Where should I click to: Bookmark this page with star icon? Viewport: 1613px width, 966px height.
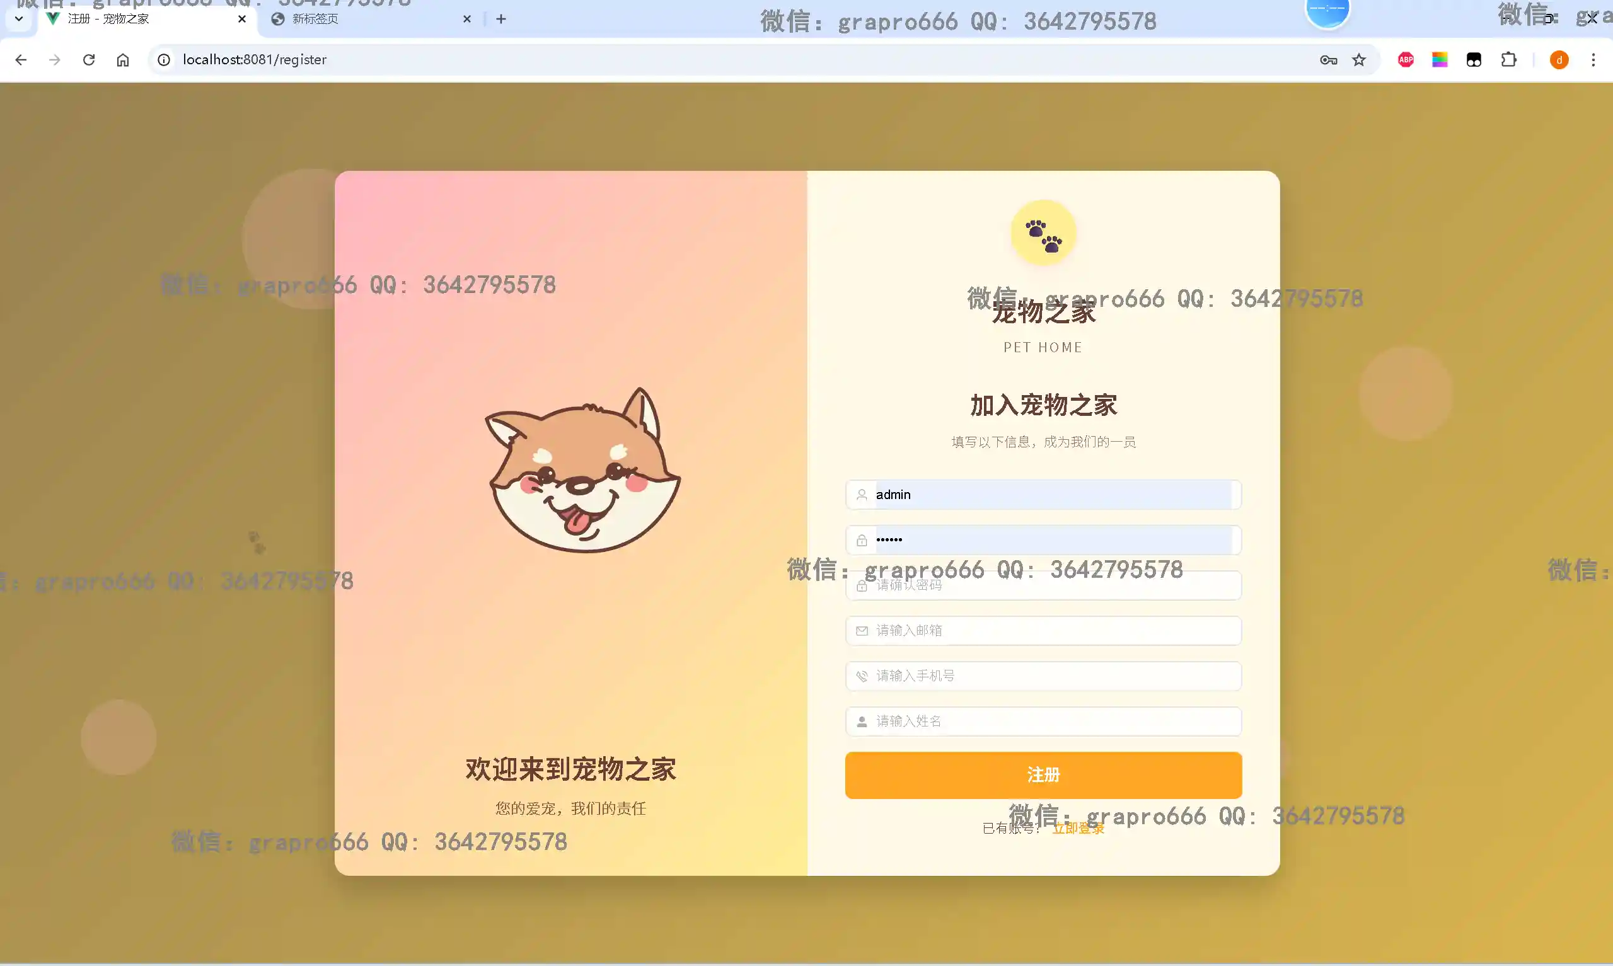[x=1359, y=60]
